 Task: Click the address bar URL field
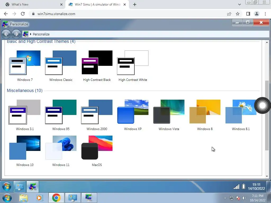128,14
